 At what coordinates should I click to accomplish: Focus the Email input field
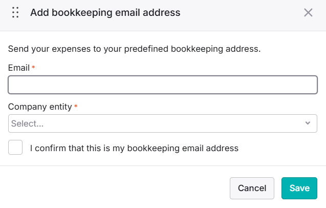click(163, 85)
